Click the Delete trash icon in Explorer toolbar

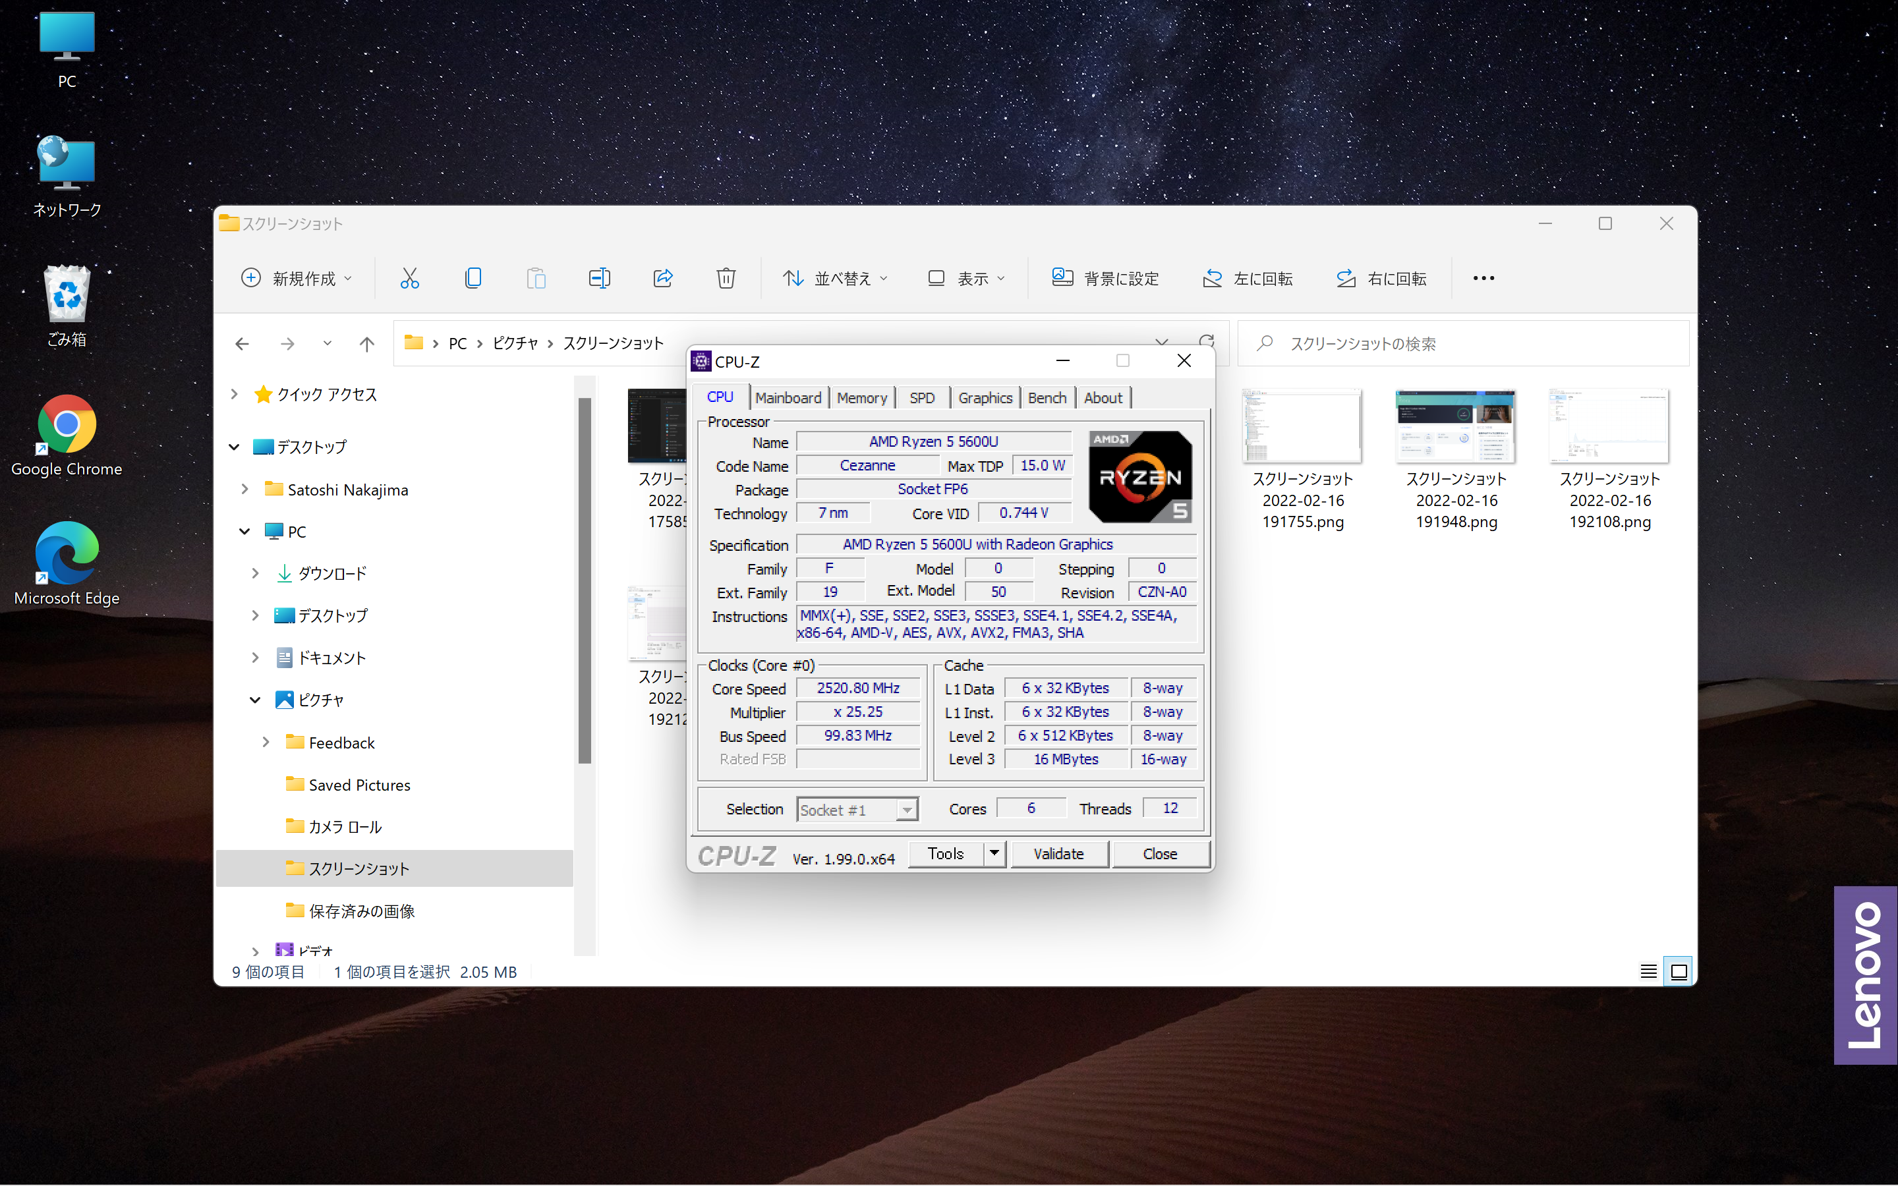[x=726, y=277]
